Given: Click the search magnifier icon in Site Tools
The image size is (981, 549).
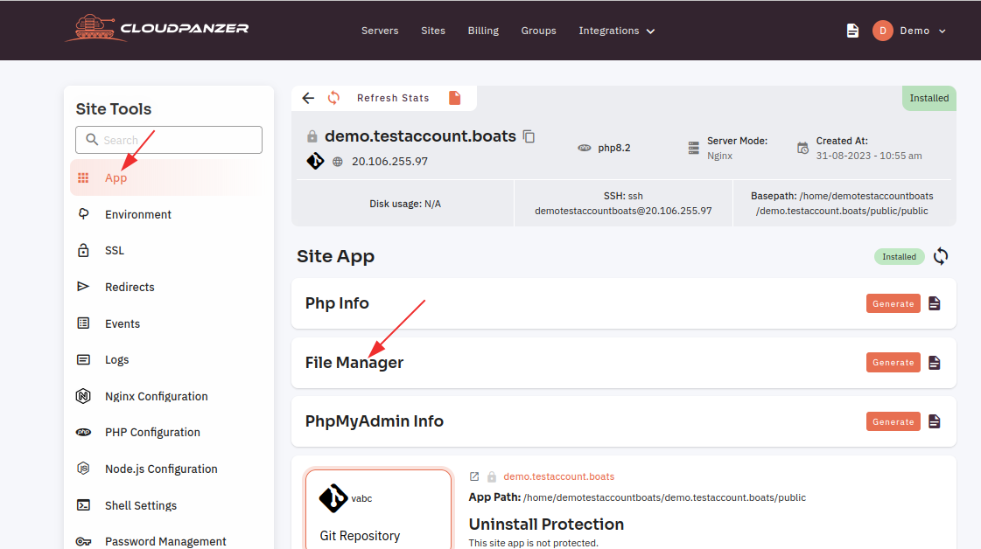Looking at the screenshot, I should (x=92, y=140).
